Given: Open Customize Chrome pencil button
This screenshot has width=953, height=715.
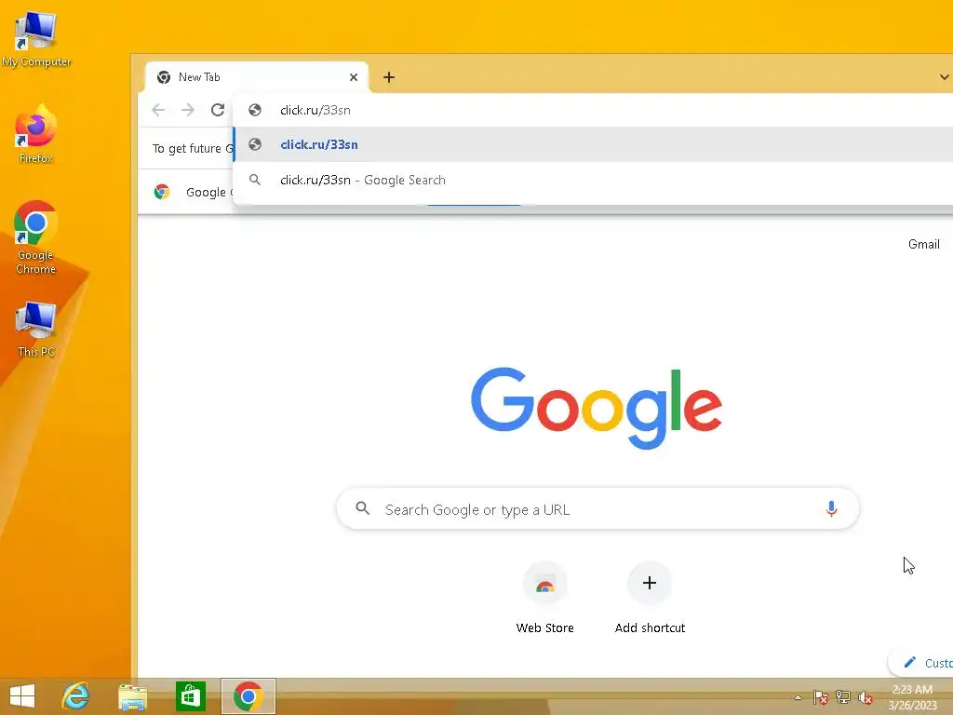Looking at the screenshot, I should pos(922,663).
